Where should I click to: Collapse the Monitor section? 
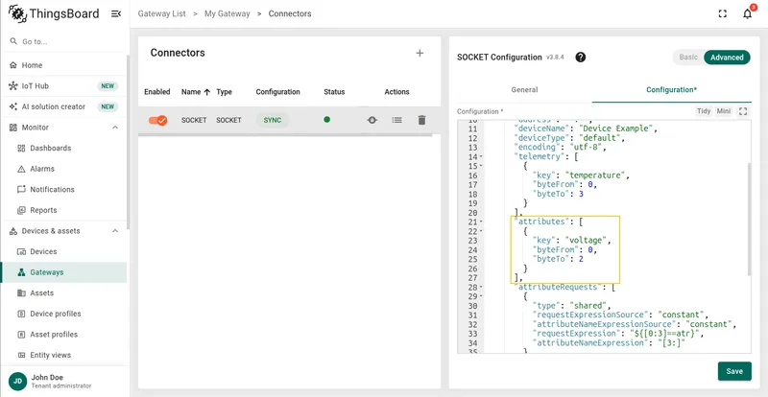[115, 128]
